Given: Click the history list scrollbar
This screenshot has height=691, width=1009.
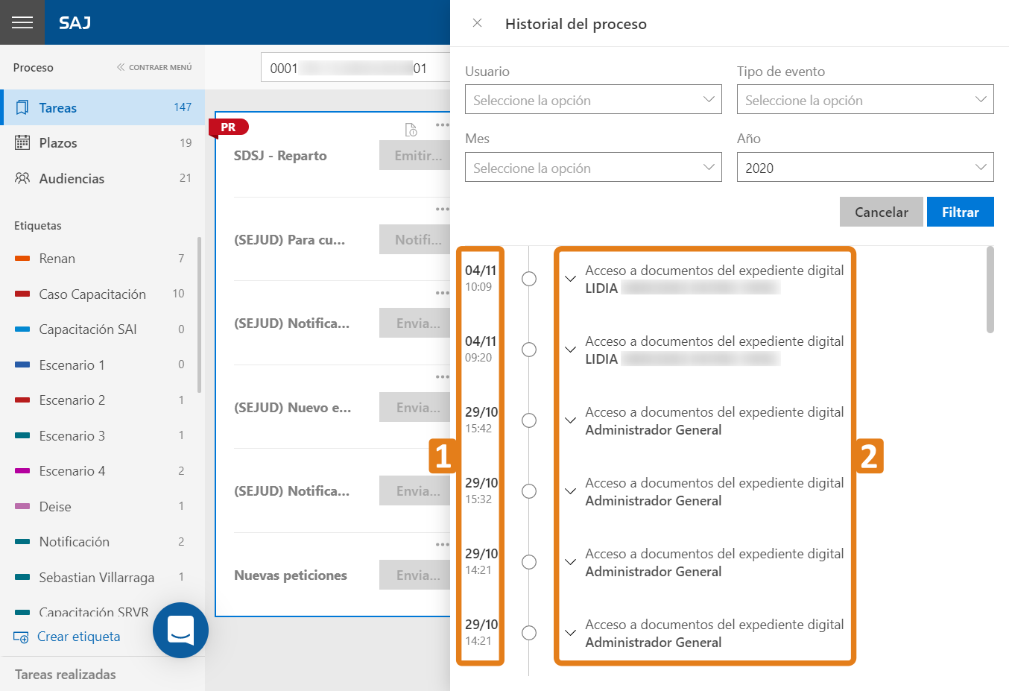Looking at the screenshot, I should [x=990, y=289].
